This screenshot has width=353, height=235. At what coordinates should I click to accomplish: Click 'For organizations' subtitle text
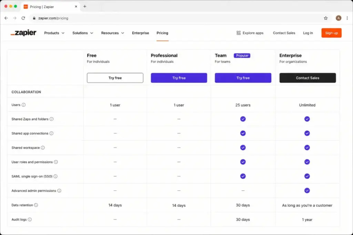[x=293, y=62]
